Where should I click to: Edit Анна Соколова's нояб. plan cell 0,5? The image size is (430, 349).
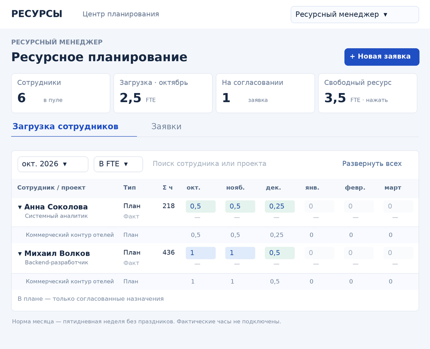(240, 206)
